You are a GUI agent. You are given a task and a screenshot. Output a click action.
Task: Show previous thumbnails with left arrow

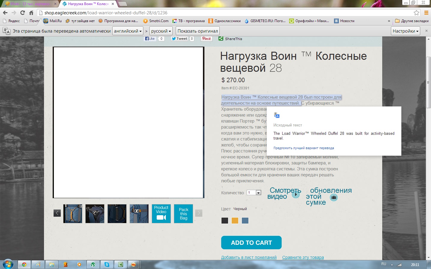(57, 213)
